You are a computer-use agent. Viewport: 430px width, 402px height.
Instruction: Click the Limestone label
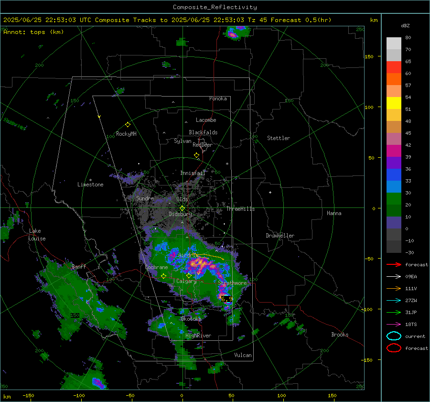(90, 185)
